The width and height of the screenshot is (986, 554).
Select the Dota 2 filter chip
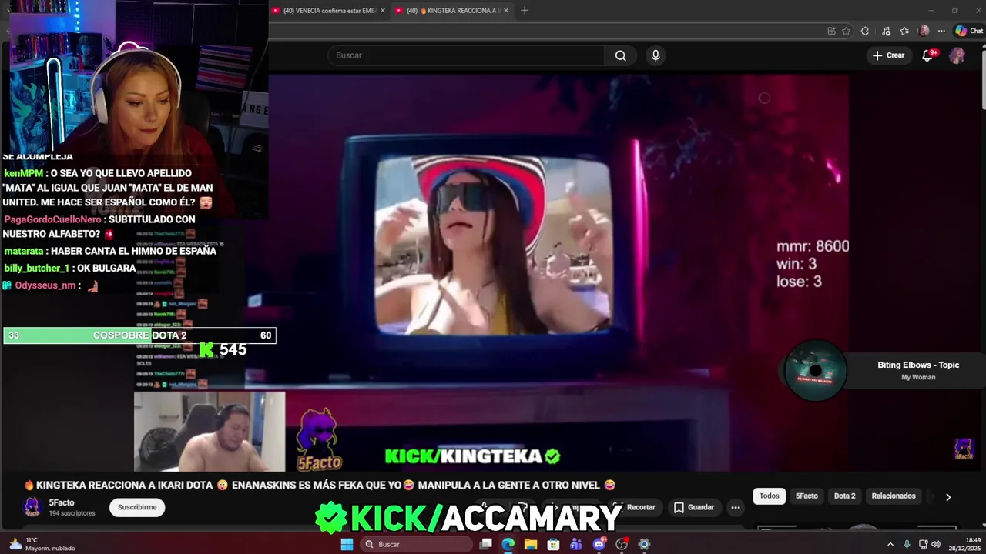coord(844,496)
